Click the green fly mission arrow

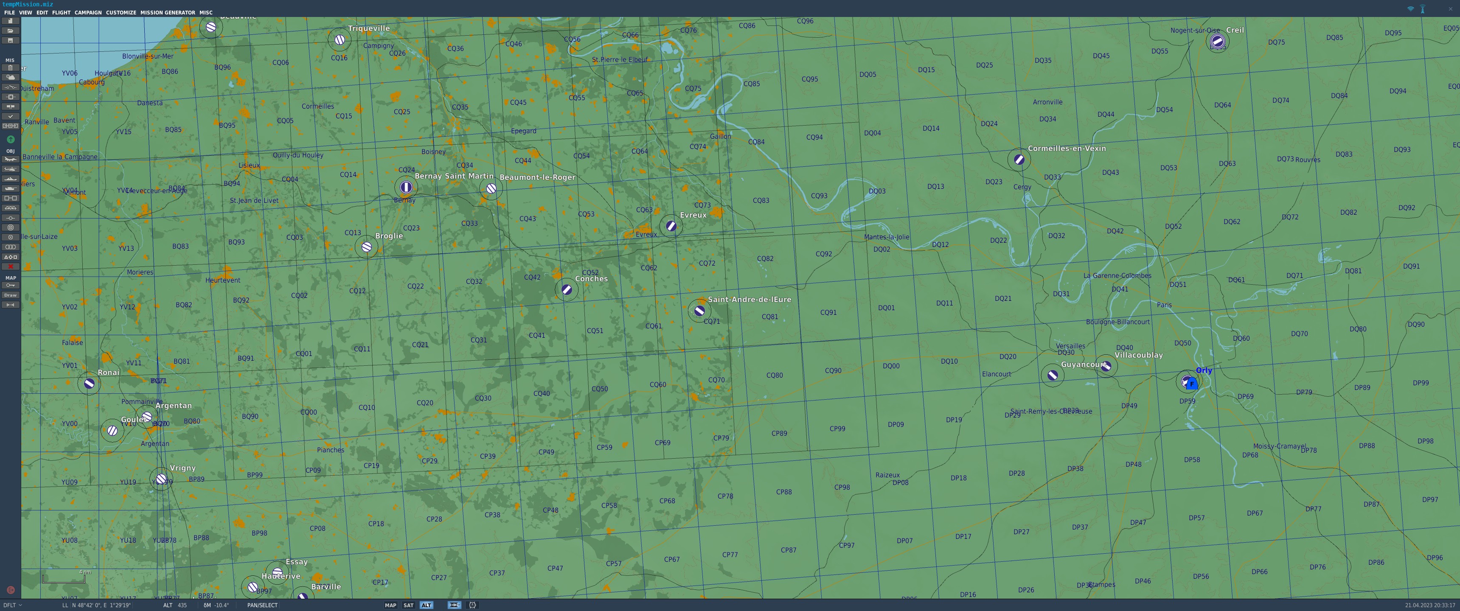pyautogui.click(x=10, y=140)
